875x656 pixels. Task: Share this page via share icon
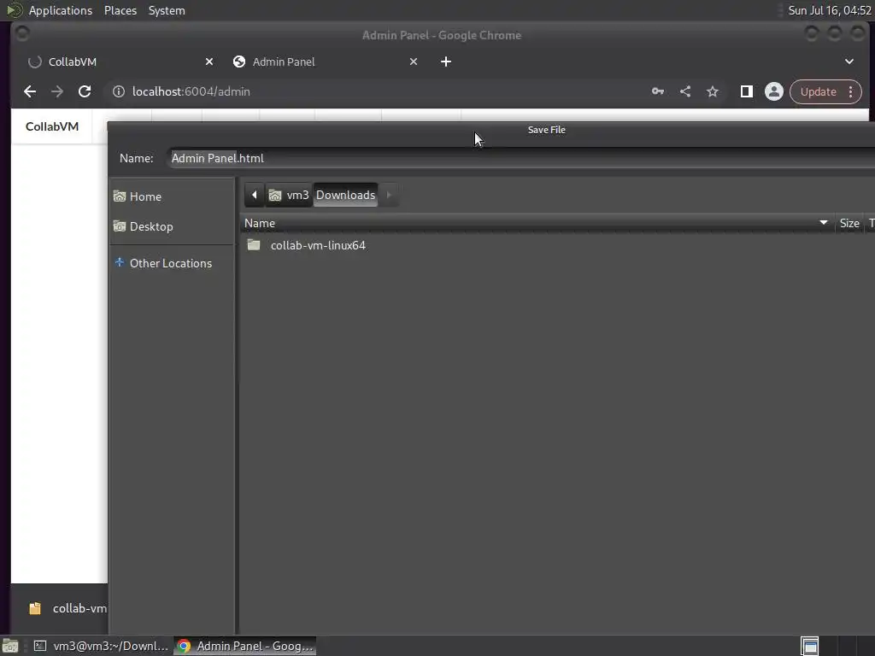tap(685, 91)
